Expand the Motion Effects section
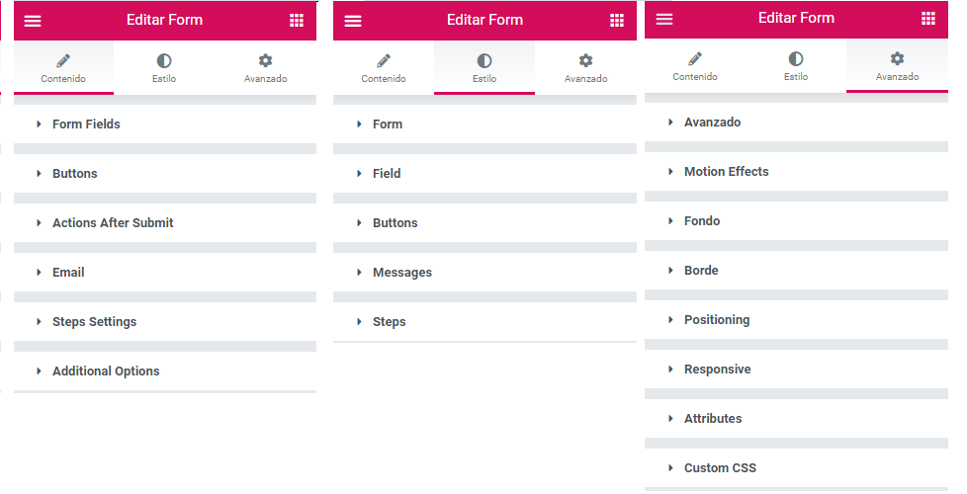The height and width of the screenshot is (494, 967). (726, 172)
